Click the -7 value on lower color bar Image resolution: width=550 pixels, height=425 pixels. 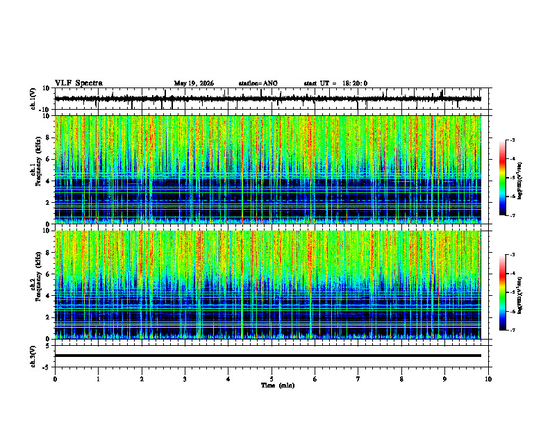512,331
